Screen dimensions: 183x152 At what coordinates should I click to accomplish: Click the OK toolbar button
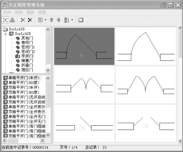(81, 20)
